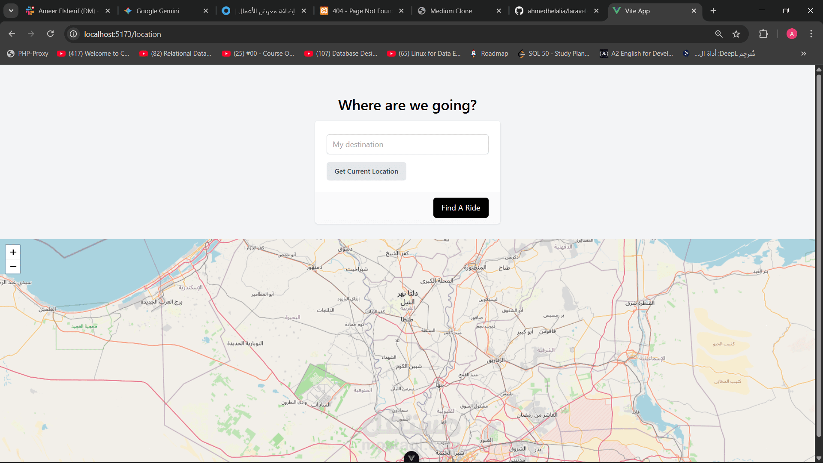823x463 pixels.
Task: Click the map zoom in plus button
Action: pyautogui.click(x=13, y=252)
